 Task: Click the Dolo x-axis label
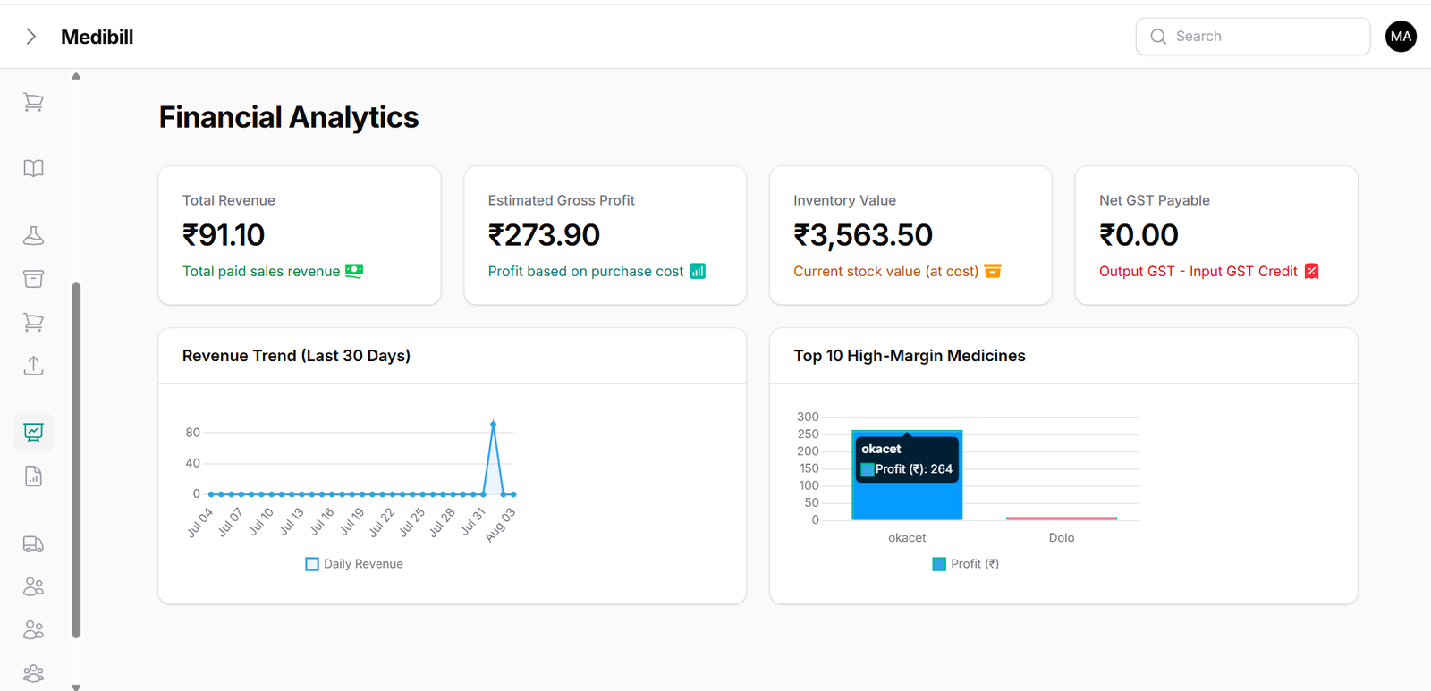point(1062,537)
